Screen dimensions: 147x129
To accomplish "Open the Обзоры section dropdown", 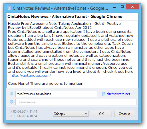I will [71, 114].
